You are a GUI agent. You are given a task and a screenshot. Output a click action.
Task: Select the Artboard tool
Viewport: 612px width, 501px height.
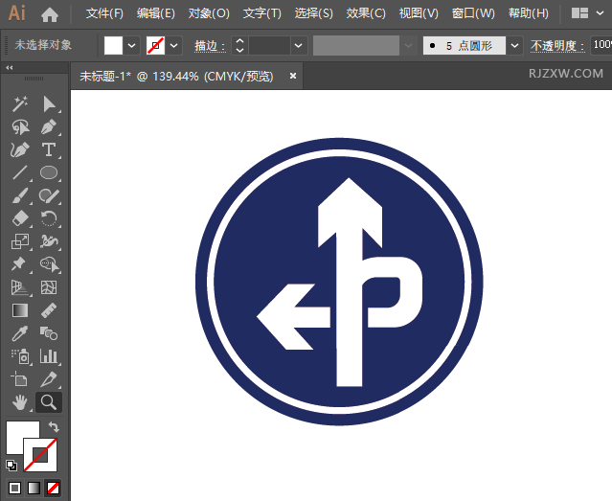coord(19,379)
